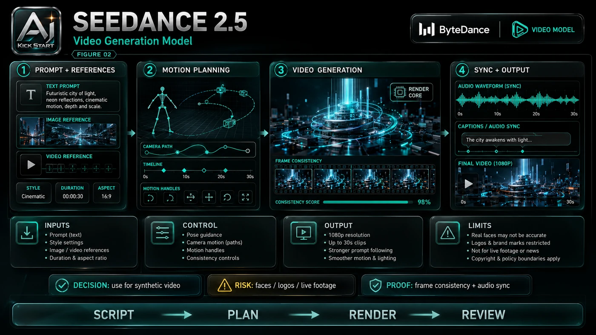Screen dimensions: 596x335
Task: Click the Render Core chip icon
Action: click(x=399, y=92)
